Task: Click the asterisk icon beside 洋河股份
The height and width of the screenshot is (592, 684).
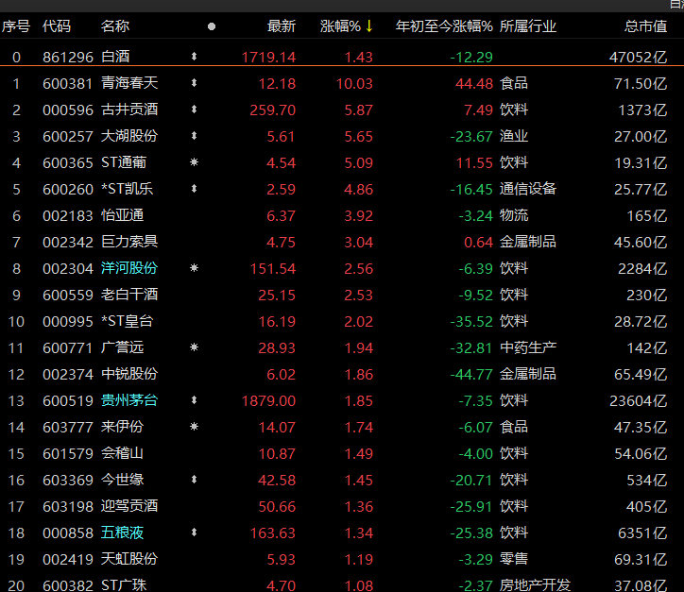Action: pyautogui.click(x=195, y=268)
